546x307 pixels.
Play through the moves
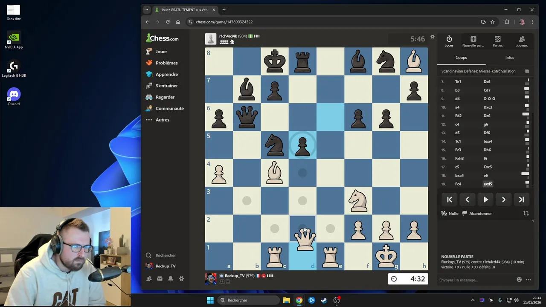click(485, 200)
